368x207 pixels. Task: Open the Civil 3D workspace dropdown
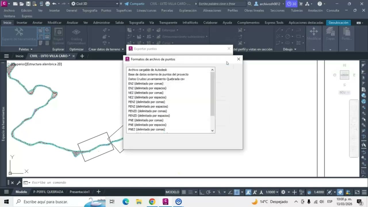(x=95, y=4)
